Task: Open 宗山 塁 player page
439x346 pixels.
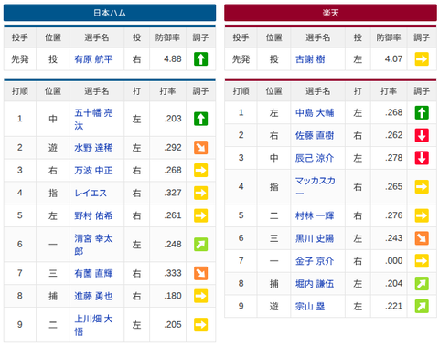Action: tap(310, 306)
